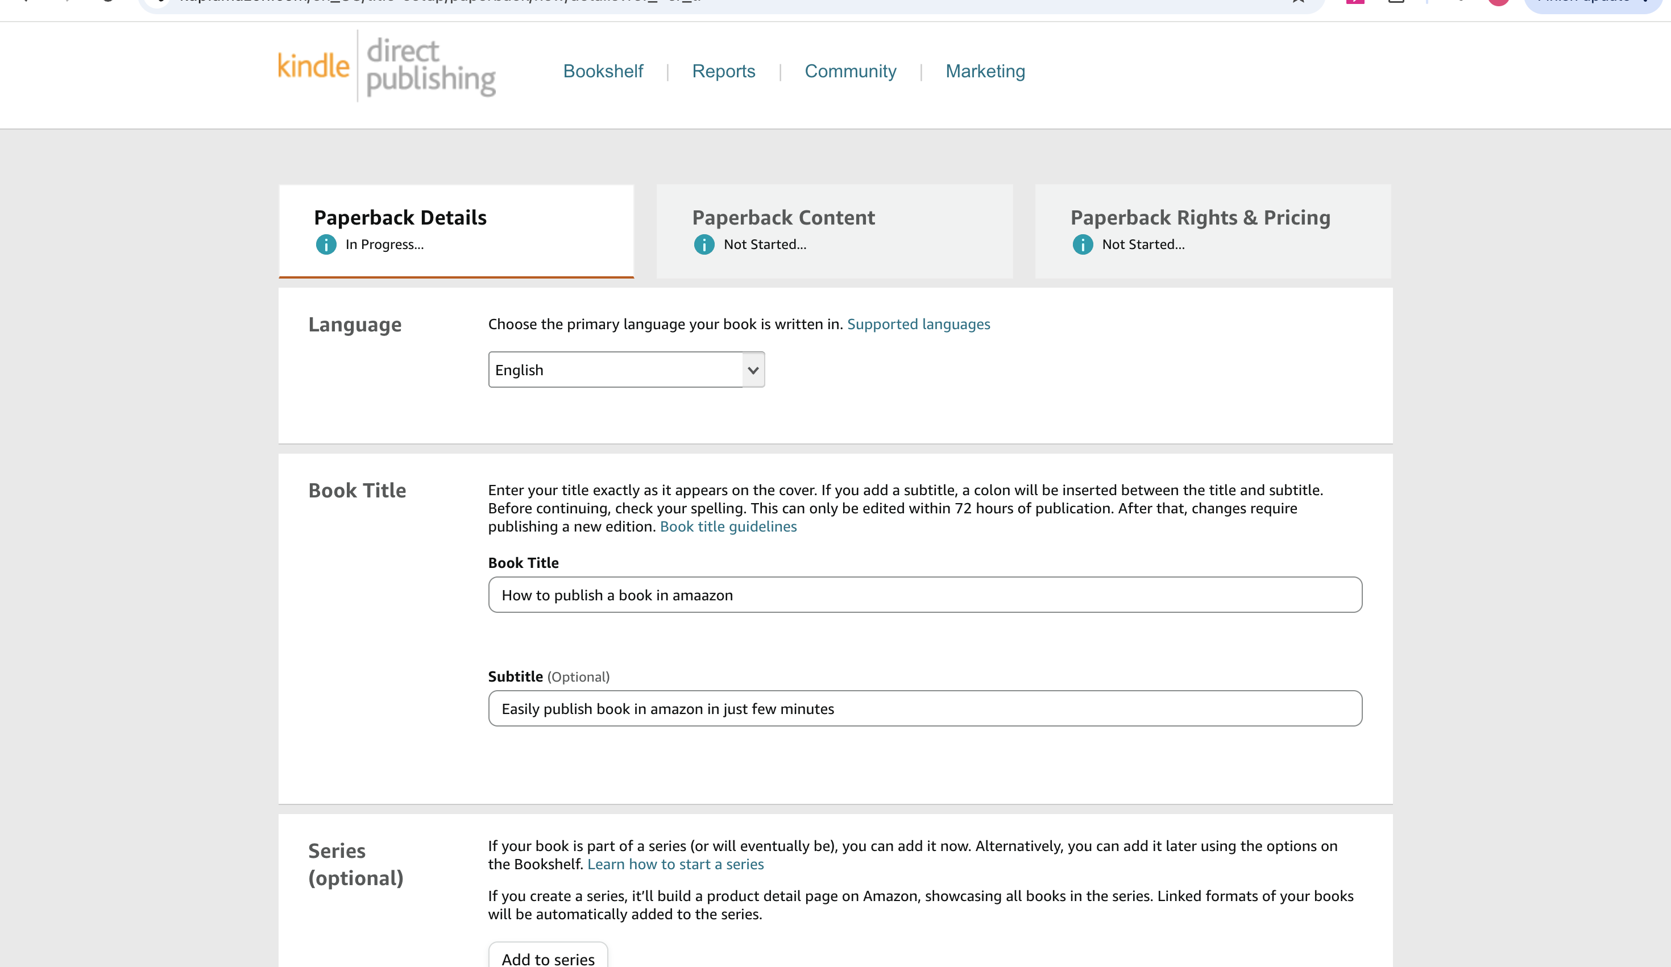Open the Bookshelf page
Screen dimensions: 1671x967
603,71
